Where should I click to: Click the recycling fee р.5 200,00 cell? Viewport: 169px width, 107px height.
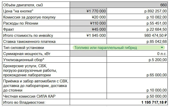pos(137,60)
